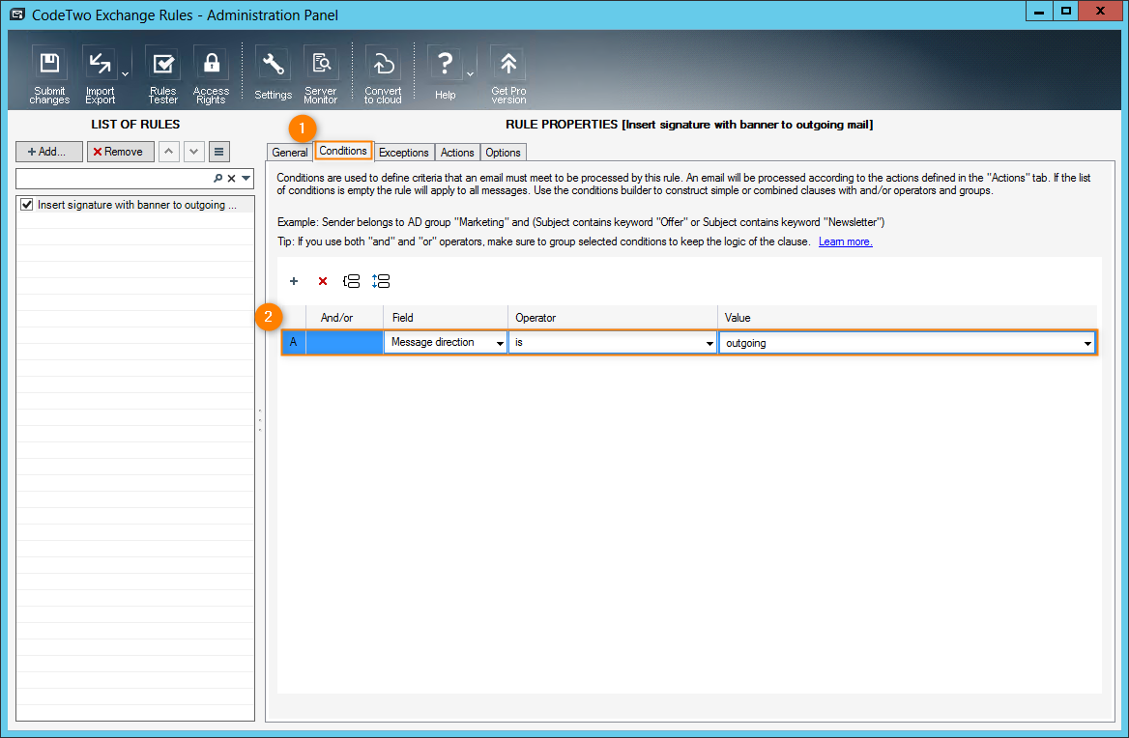This screenshot has width=1129, height=738.
Task: Click ungroup conditions icon
Action: [x=381, y=281]
